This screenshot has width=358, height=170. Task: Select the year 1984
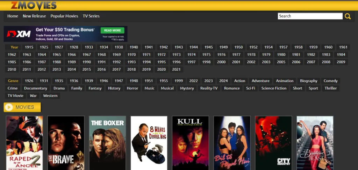tap(341, 55)
